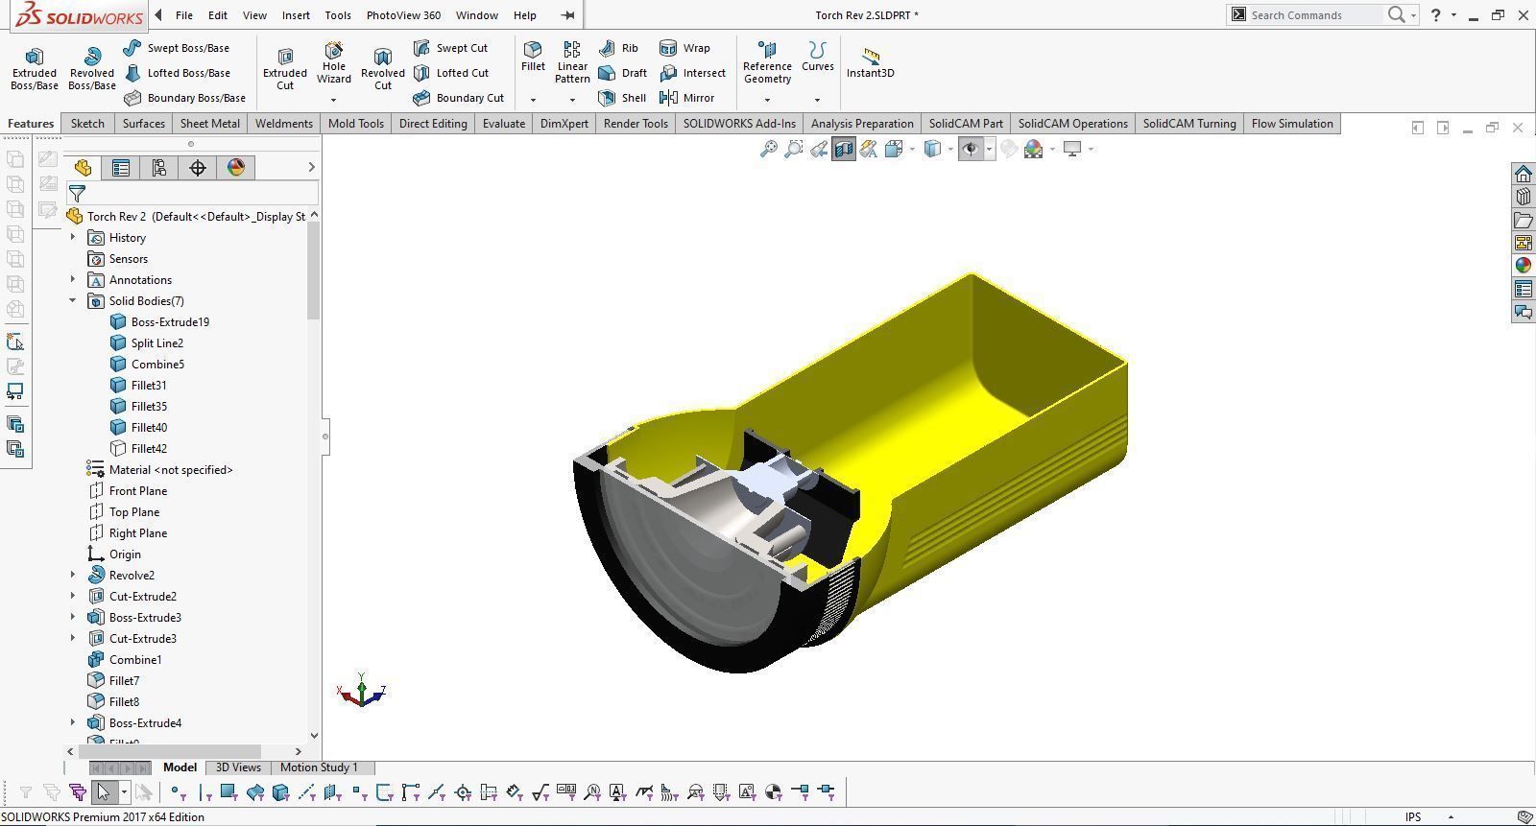The height and width of the screenshot is (826, 1536).
Task: Select the Lofted Cut command
Action: [x=451, y=73]
